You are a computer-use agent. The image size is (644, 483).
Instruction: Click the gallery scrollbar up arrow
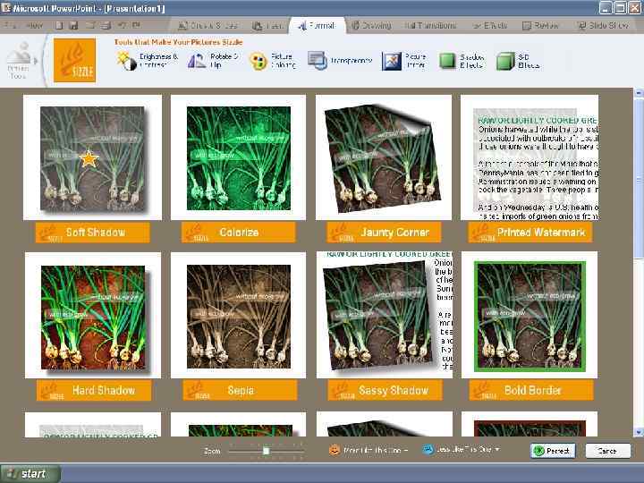point(639,93)
